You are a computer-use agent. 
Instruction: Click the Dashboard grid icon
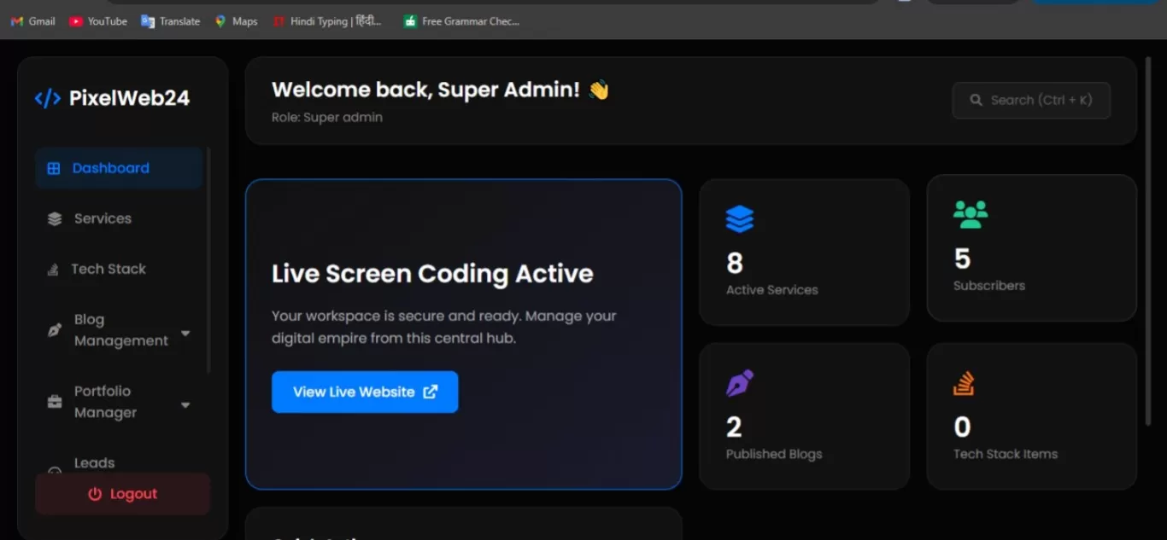54,169
